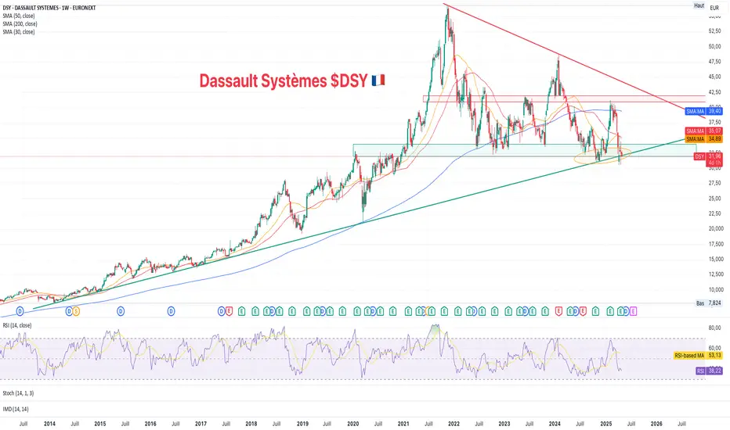
Task: Click the 25,00 price axis value
Action: pyautogui.click(x=714, y=199)
